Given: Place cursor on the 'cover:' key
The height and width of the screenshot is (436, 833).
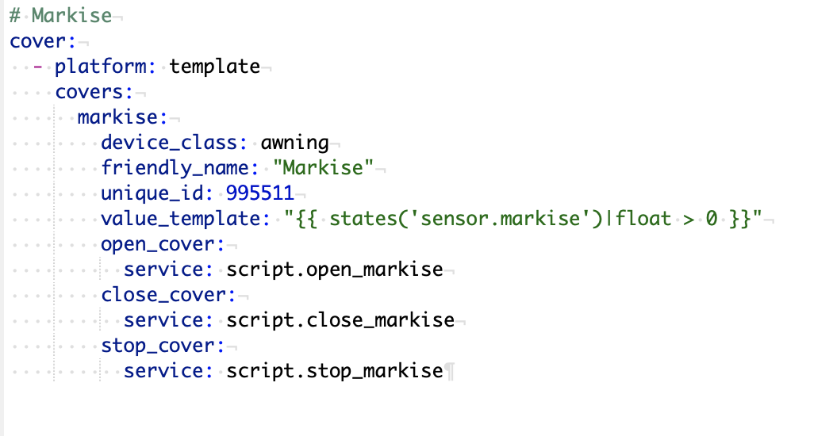Looking at the screenshot, I should 43,41.
